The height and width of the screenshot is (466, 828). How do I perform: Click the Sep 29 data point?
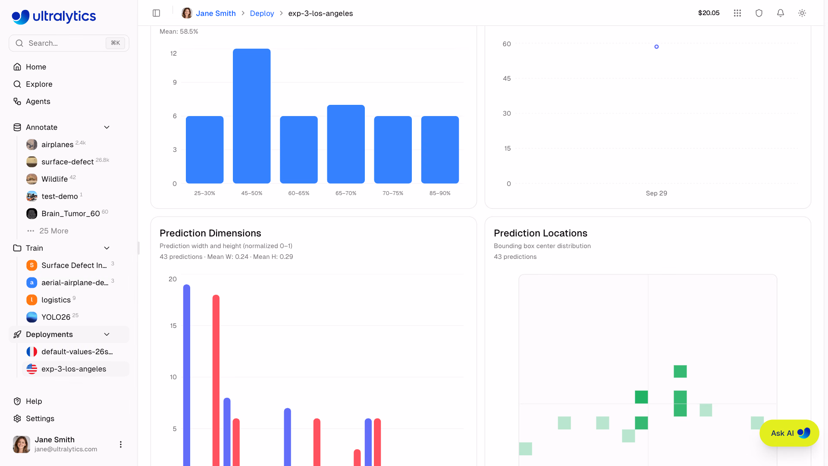(656, 47)
